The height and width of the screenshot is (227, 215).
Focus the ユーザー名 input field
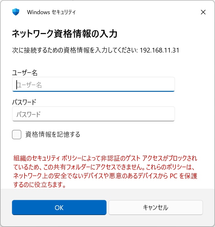pos(93,85)
